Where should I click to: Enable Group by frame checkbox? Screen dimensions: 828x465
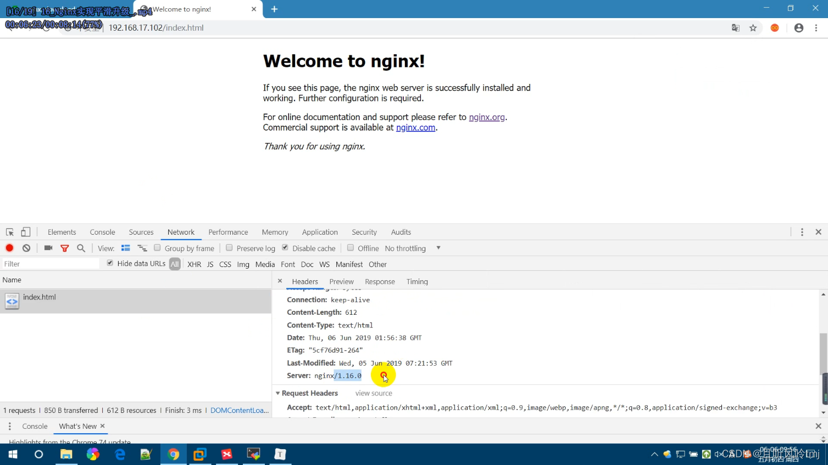coord(157,248)
